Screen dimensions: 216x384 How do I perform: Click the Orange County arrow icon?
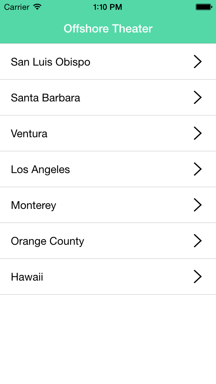tap(198, 241)
